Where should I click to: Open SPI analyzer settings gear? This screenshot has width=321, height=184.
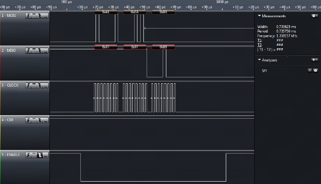tap(315, 70)
